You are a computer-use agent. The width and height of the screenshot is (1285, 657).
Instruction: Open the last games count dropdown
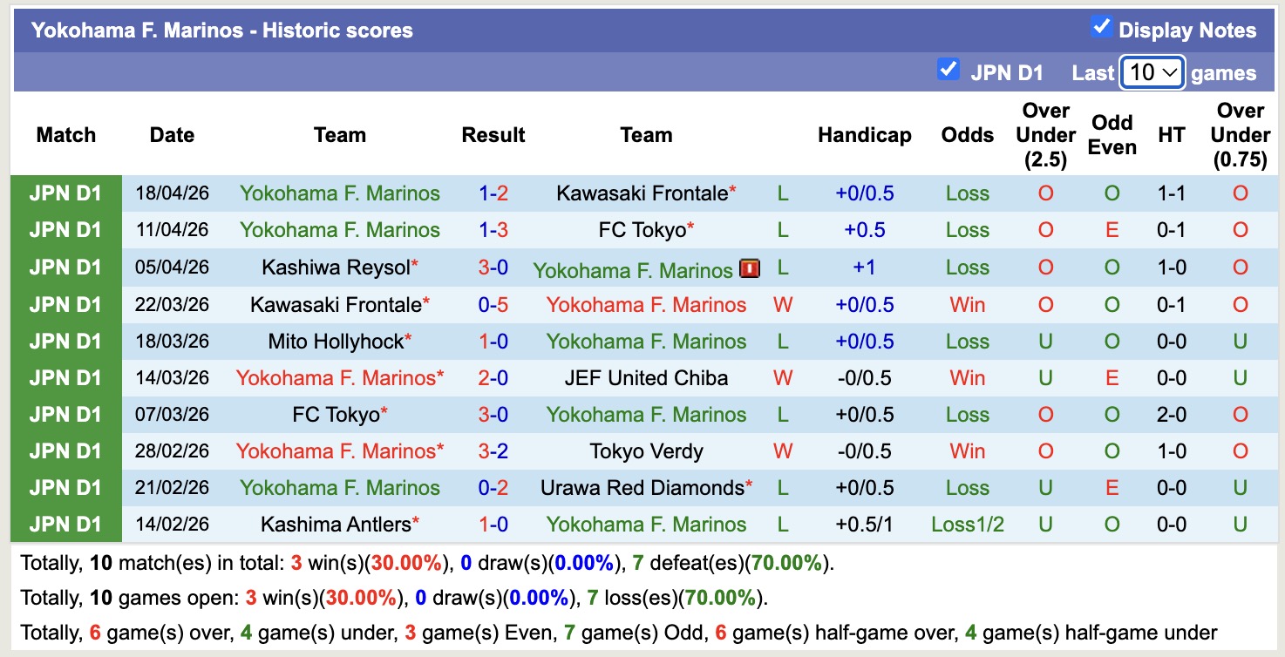pos(1152,71)
